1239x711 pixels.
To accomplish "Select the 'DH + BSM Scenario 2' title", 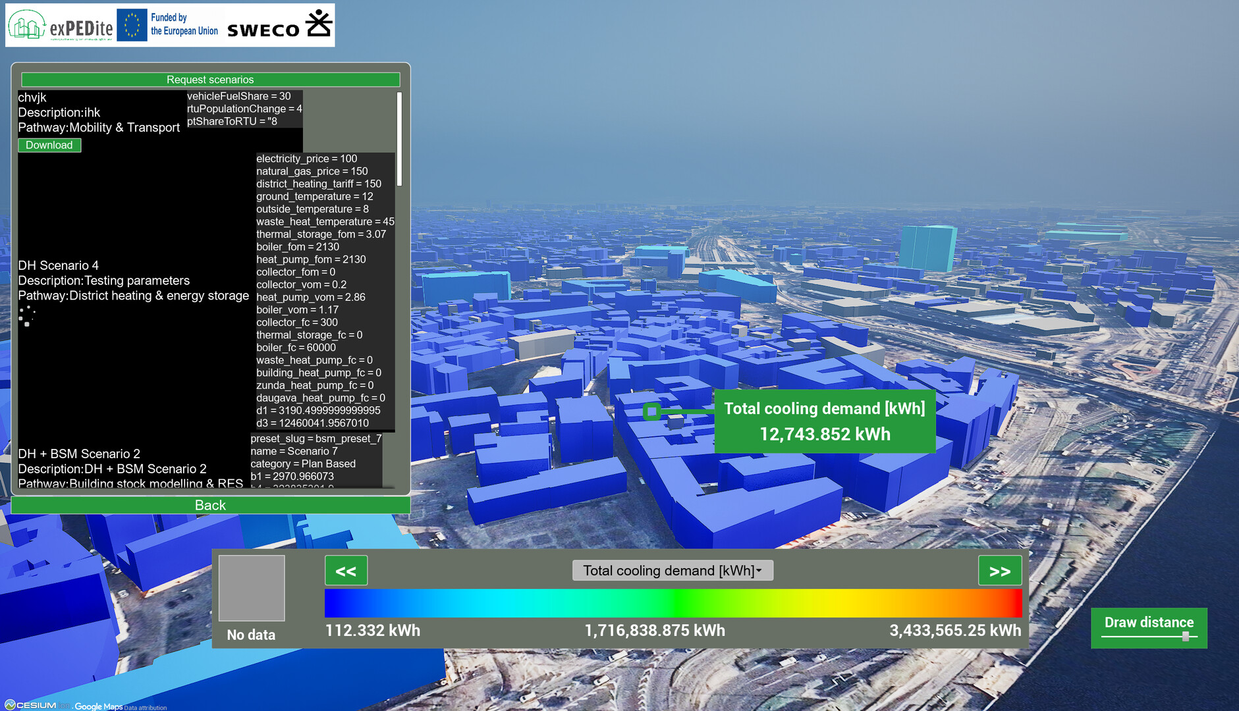I will [x=79, y=454].
